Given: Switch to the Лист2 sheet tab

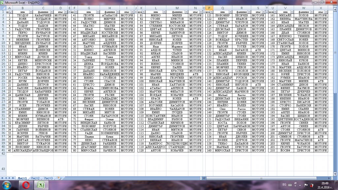Looking at the screenshot, I should 35,178.
